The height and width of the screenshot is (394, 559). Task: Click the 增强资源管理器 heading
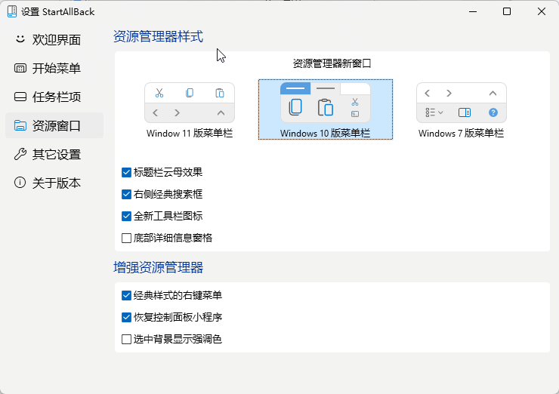(x=159, y=267)
